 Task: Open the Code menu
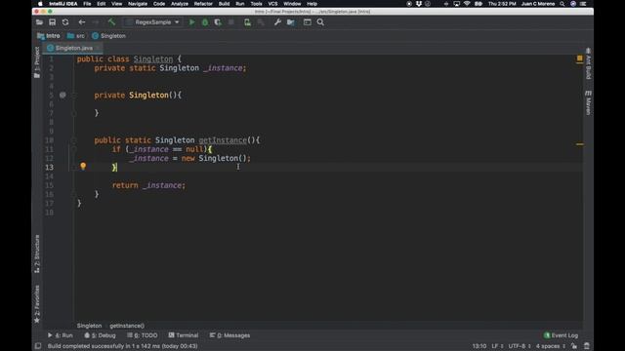point(159,4)
